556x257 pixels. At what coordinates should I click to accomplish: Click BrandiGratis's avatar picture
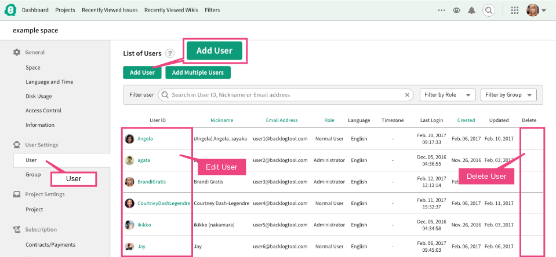(x=129, y=182)
